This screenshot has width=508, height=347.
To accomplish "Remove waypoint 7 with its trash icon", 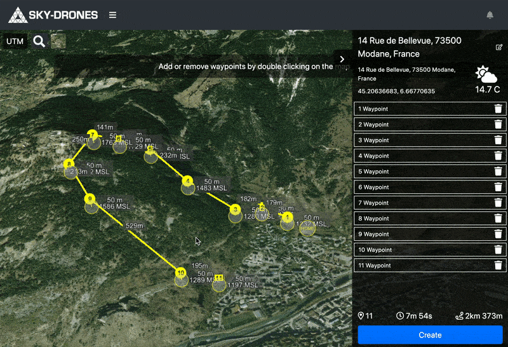I will 498,203.
